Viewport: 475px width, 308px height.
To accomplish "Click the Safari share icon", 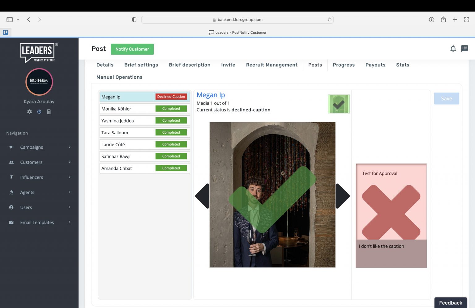I will pyautogui.click(x=443, y=19).
